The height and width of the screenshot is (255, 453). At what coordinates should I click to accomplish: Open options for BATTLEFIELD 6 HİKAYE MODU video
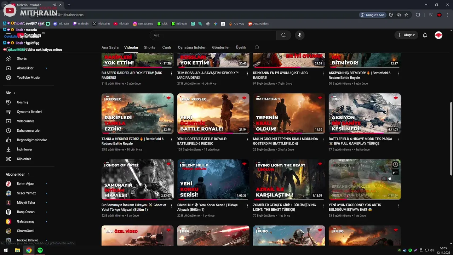point(399,140)
